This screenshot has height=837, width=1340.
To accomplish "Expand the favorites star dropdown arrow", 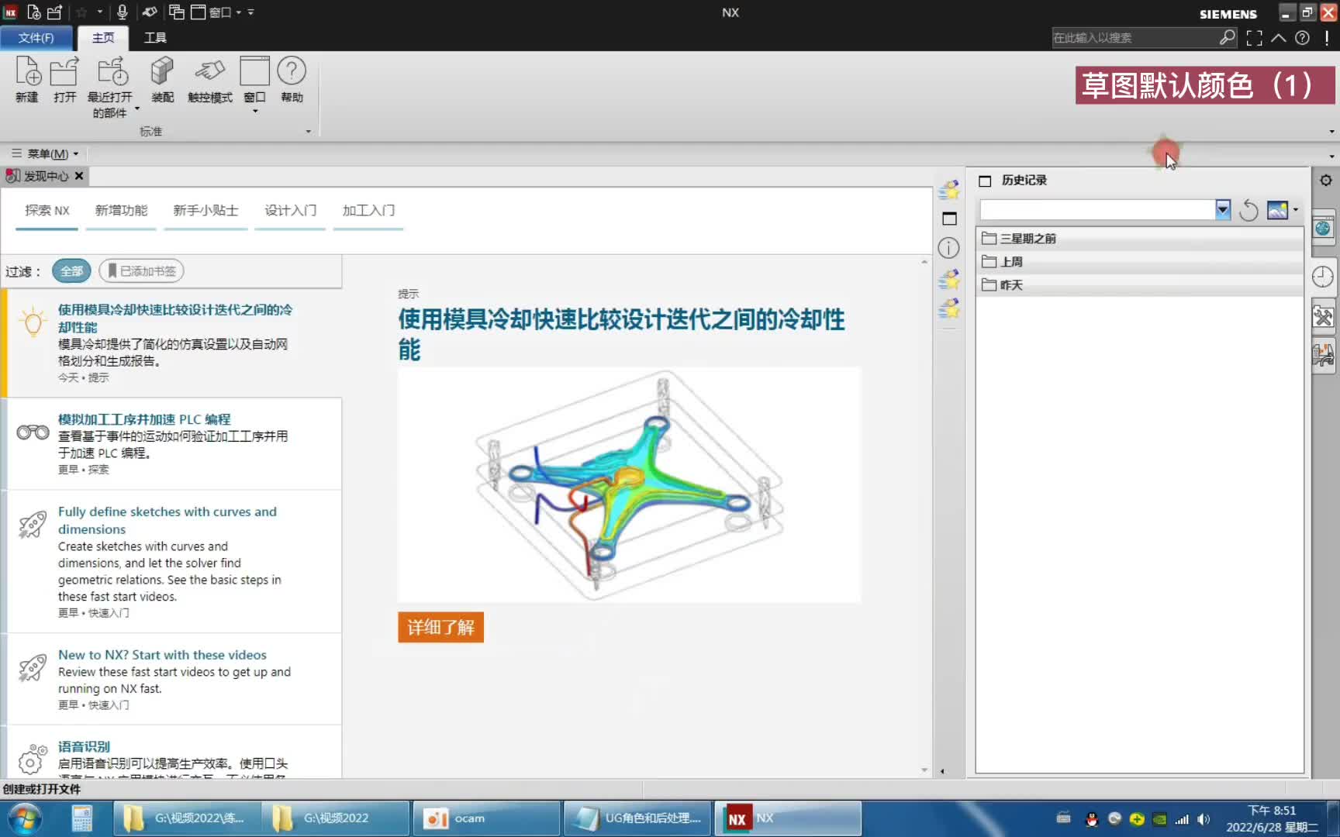I will (x=99, y=12).
